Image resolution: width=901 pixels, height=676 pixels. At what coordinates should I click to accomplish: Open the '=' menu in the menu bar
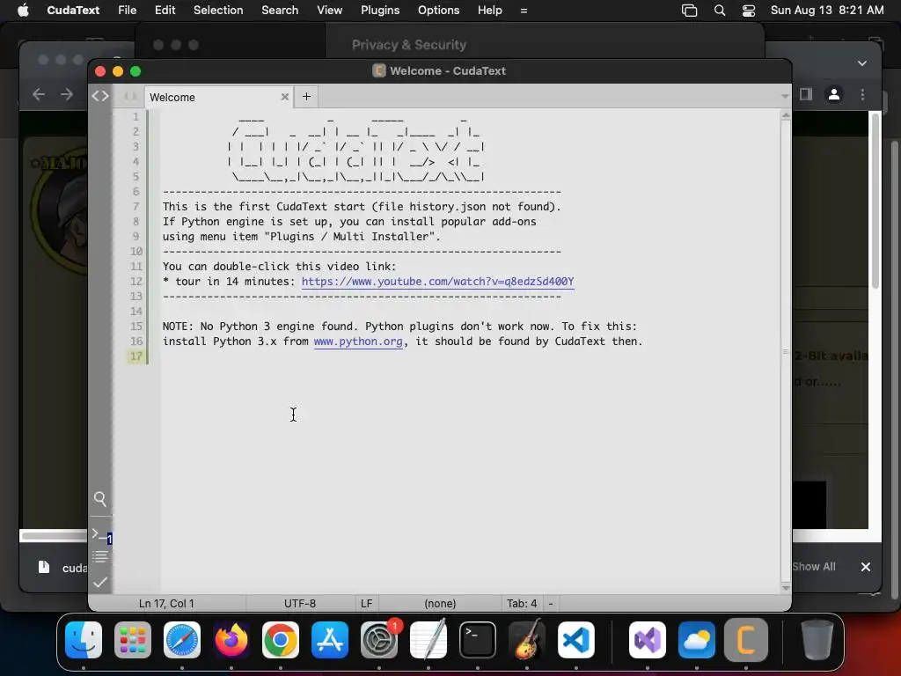point(524,11)
